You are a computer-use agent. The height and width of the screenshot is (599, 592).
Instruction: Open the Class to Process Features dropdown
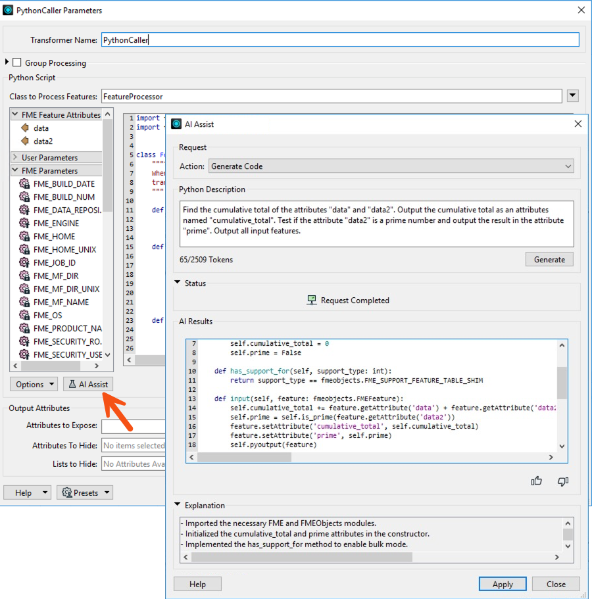click(572, 95)
